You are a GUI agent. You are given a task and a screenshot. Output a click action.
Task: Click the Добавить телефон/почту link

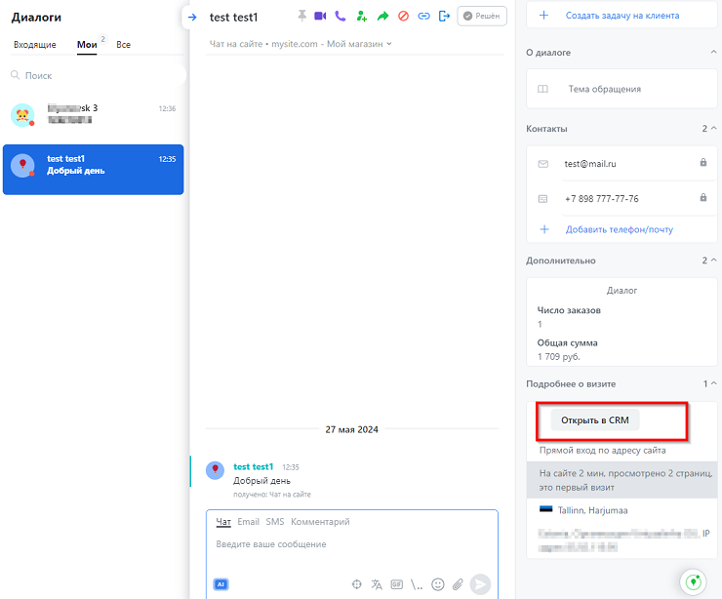(619, 229)
